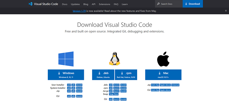Download Linux .deb Arm64
The width and height of the screenshot is (229, 111).
tap(123, 85)
